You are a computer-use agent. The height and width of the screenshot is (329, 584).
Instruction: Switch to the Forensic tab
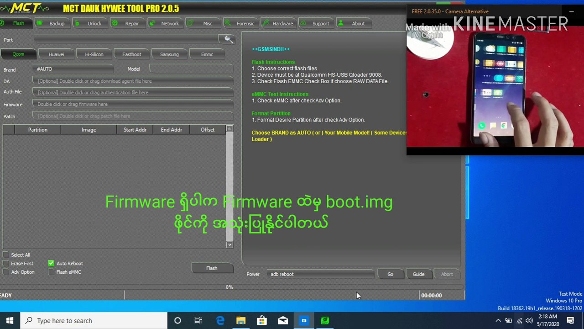pos(240,23)
